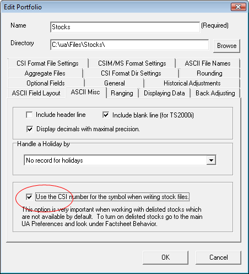This screenshot has height=274, width=249.
Task: Enable the Include header line checkbox
Action: [29, 115]
